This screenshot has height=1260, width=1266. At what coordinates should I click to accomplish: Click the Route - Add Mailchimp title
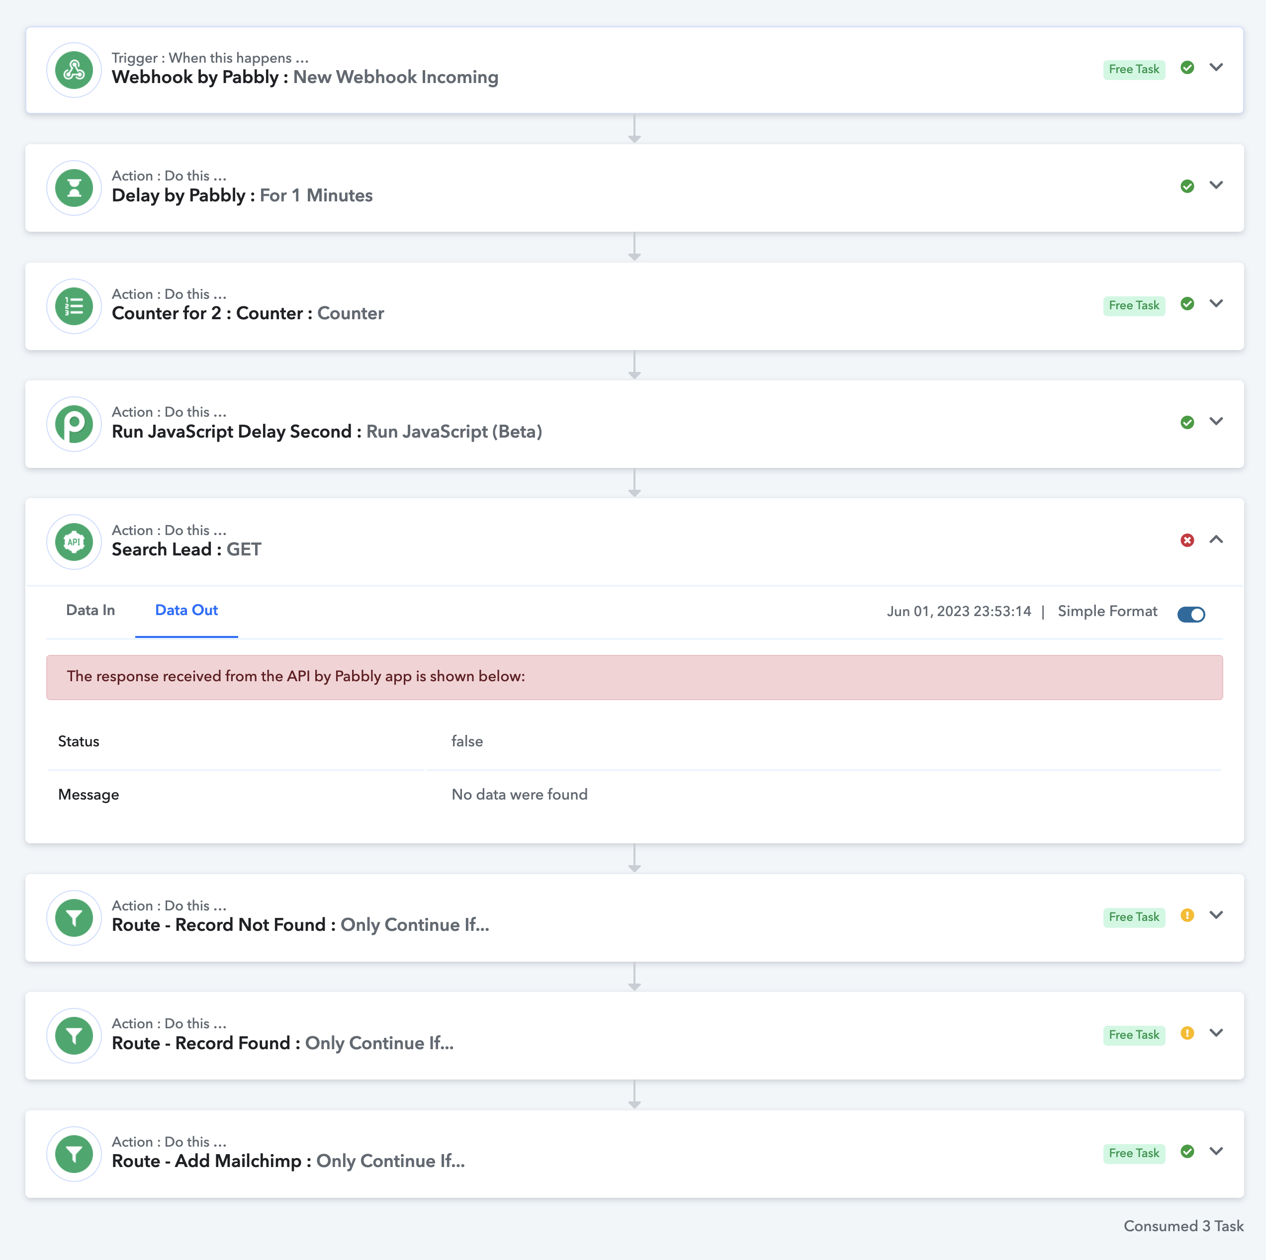pyautogui.click(x=288, y=1161)
